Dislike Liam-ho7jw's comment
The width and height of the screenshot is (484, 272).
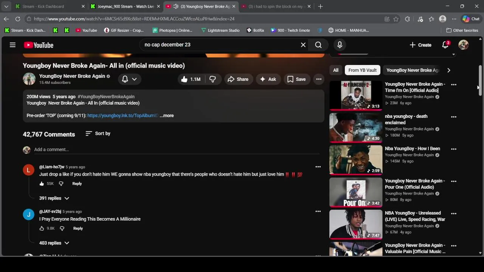coord(61,184)
